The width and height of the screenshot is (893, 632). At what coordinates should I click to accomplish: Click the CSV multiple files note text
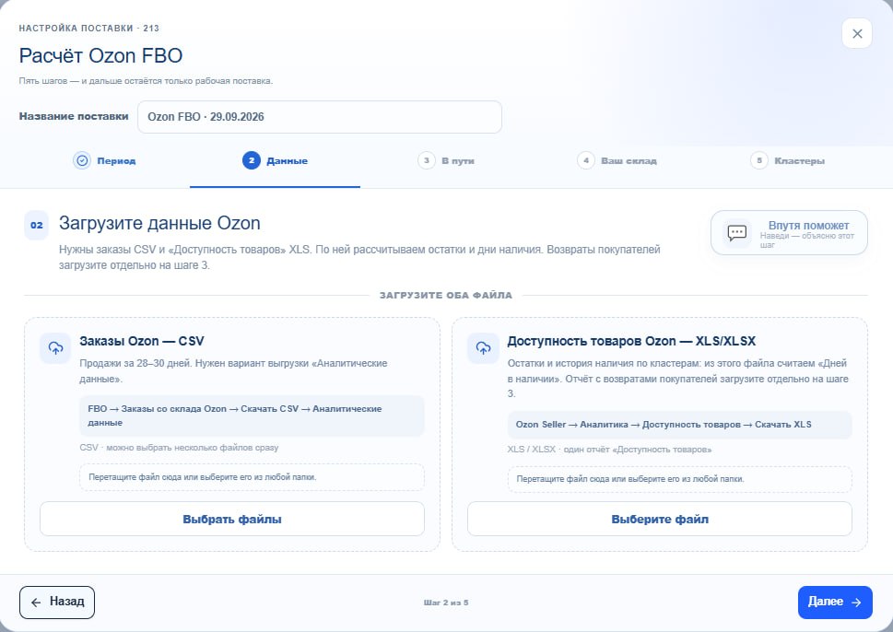click(x=179, y=448)
